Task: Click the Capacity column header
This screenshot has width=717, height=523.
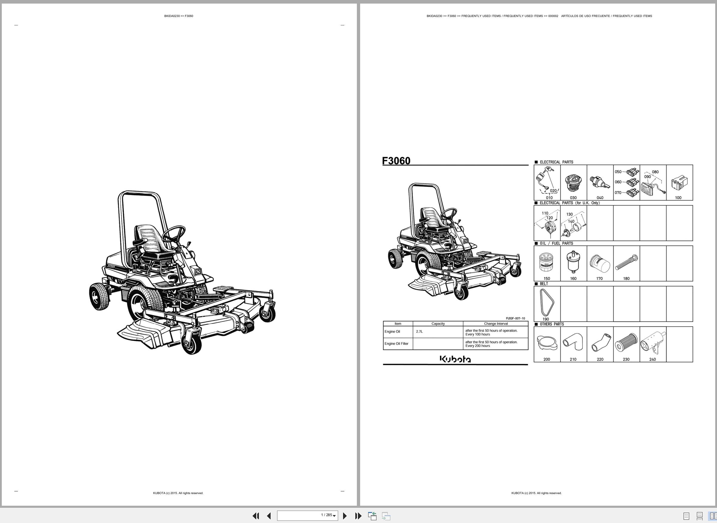Action: point(438,324)
